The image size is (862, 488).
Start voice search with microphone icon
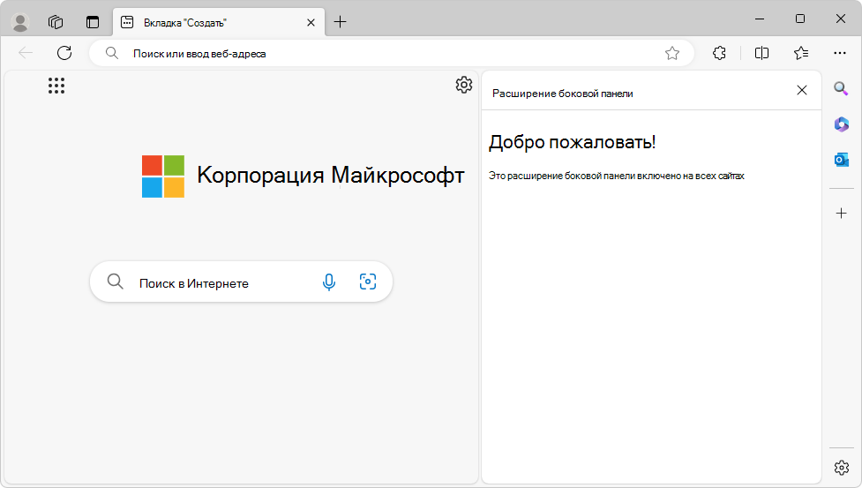point(329,282)
